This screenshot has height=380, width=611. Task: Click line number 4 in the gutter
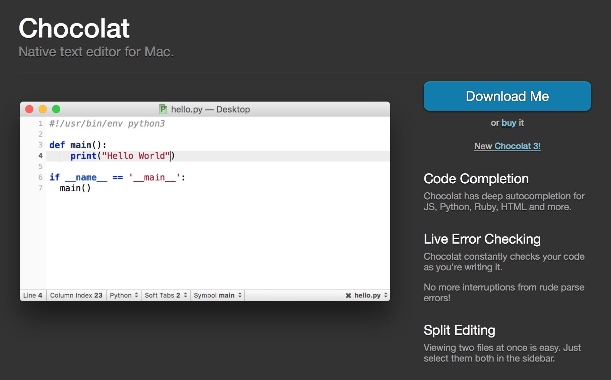[x=41, y=156]
